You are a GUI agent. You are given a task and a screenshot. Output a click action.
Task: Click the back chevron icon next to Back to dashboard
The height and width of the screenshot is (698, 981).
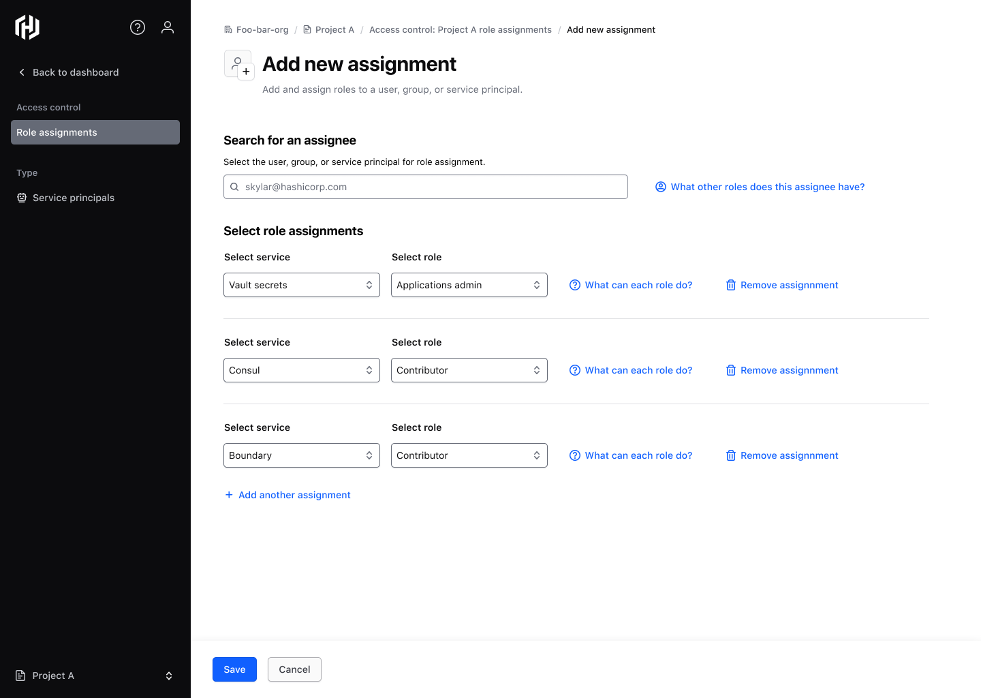[22, 72]
